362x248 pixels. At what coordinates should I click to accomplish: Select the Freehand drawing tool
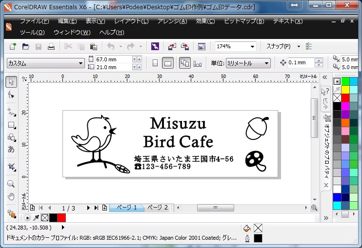tap(11, 112)
